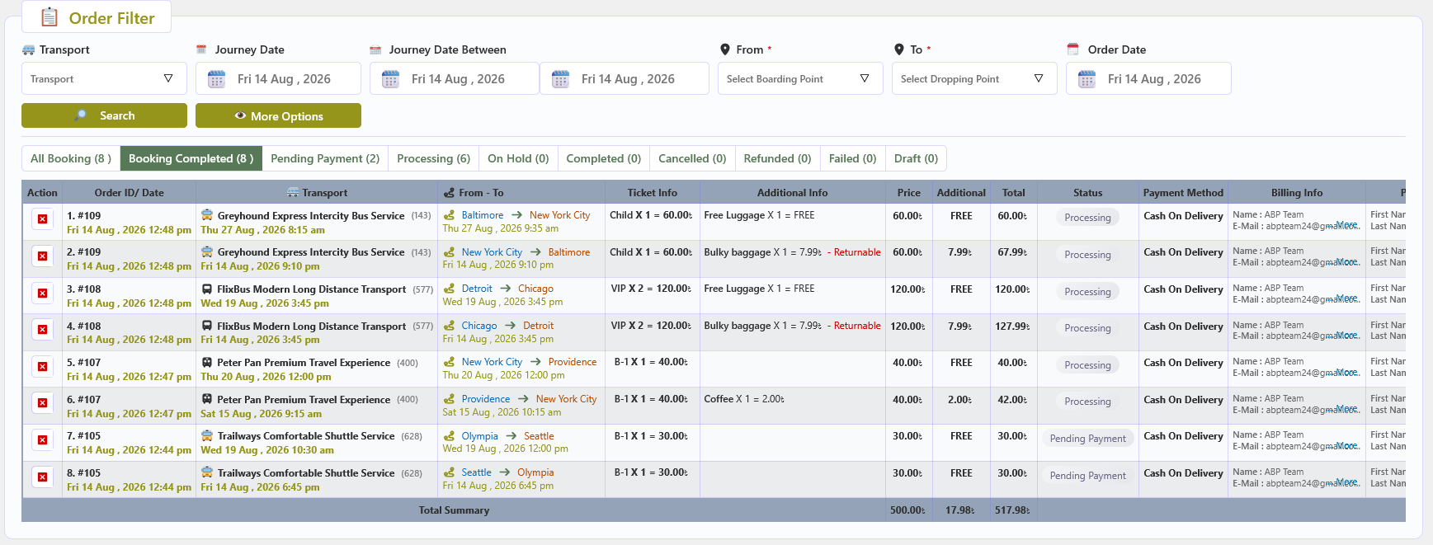Click VIP X 2 = 120.00 in row 3
Screen dimensions: 1433x545
[652, 289]
